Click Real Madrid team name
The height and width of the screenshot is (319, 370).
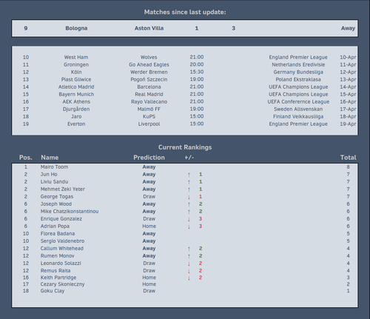[x=149, y=94]
